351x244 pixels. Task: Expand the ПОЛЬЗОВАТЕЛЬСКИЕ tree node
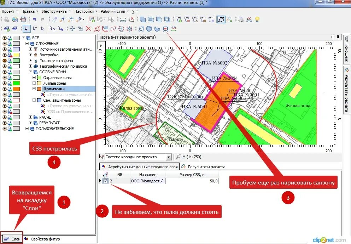[x=27, y=129]
